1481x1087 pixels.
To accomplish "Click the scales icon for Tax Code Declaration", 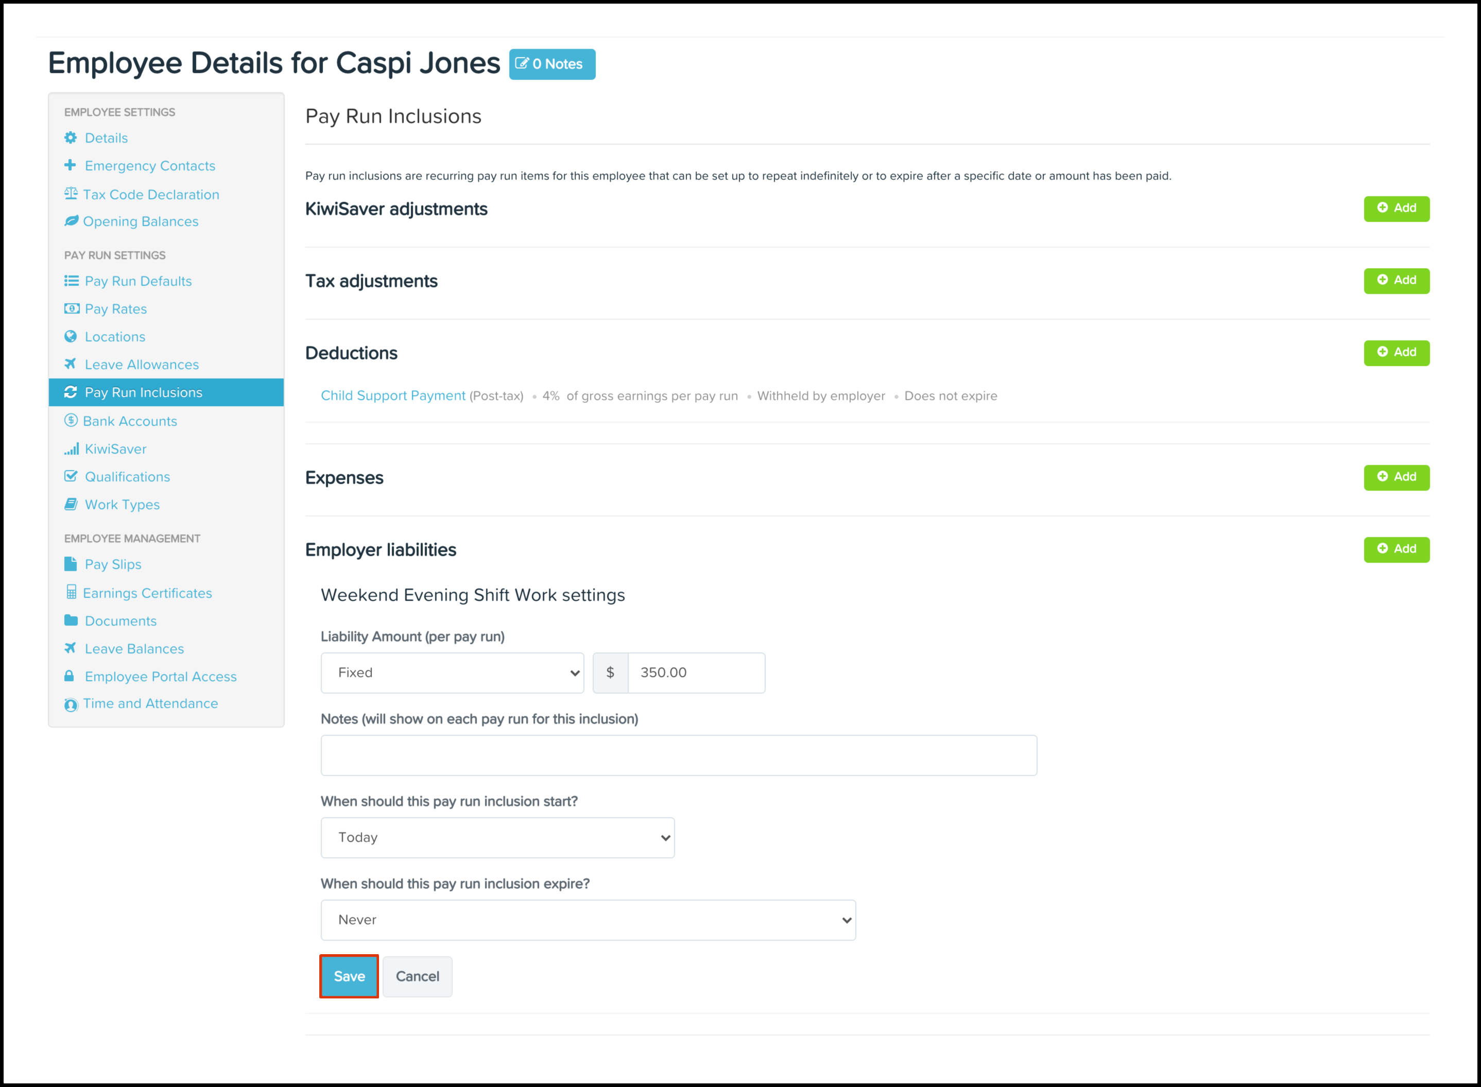I will [71, 194].
